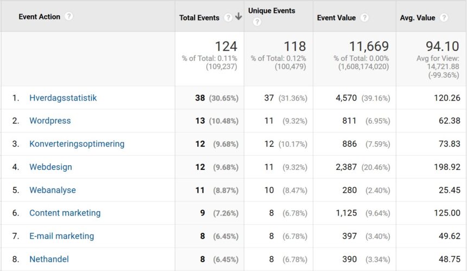The width and height of the screenshot is (467, 271).
Task: Click the Webdesign event action
Action: click(51, 167)
